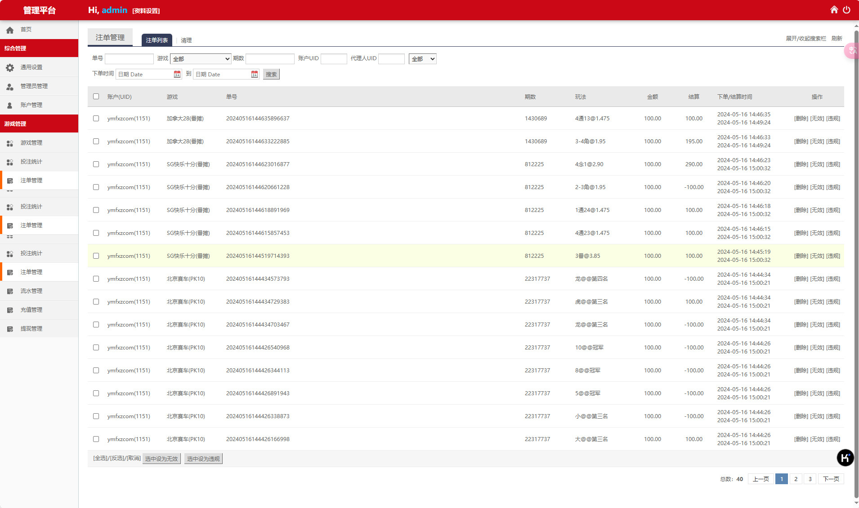Click the 管理员管理 sidebar icon

coord(10,86)
